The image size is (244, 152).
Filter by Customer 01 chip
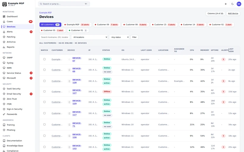[x=78, y=30]
